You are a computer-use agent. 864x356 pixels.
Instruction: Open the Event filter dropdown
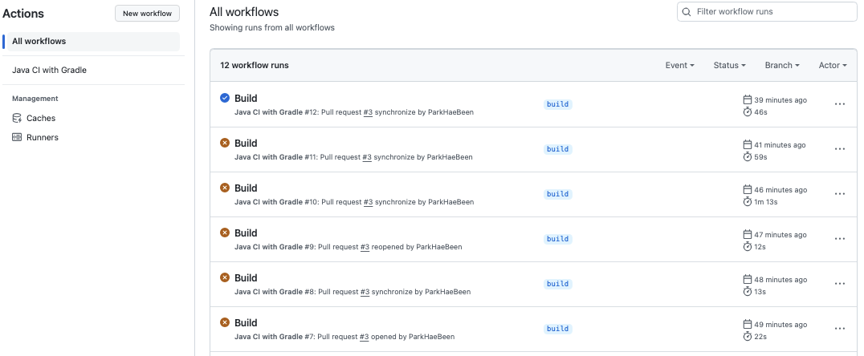(x=680, y=65)
